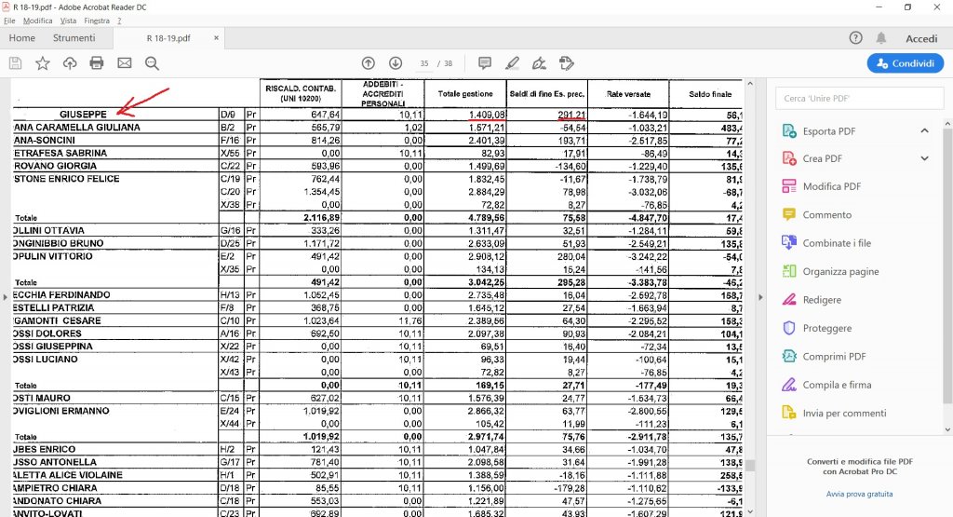The image size is (953, 517).
Task: Open the sign document pen tool
Action: (539, 63)
